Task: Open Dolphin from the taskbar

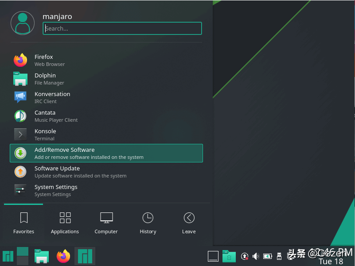Action: pyautogui.click(x=42, y=256)
